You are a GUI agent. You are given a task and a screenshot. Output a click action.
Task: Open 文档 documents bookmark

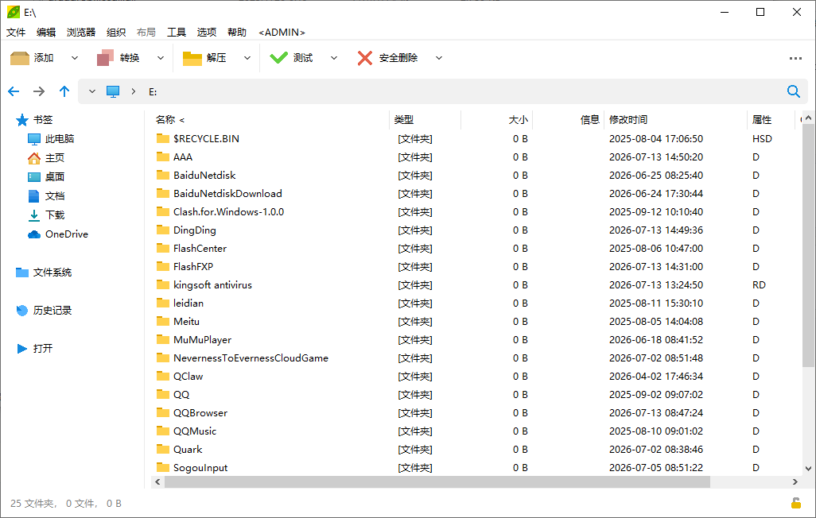46,196
